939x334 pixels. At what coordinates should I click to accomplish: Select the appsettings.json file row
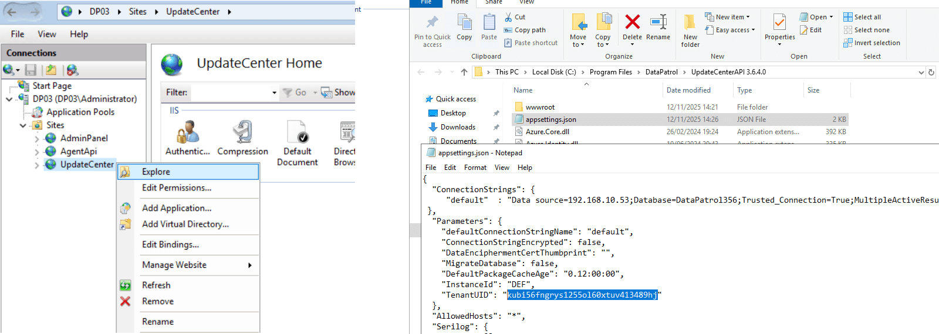pyautogui.click(x=550, y=120)
